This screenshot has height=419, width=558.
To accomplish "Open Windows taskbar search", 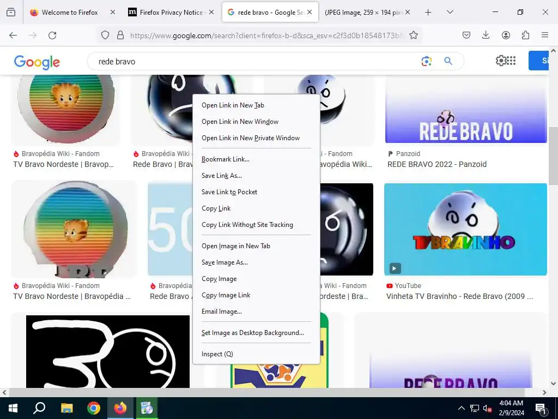I will [x=39, y=408].
